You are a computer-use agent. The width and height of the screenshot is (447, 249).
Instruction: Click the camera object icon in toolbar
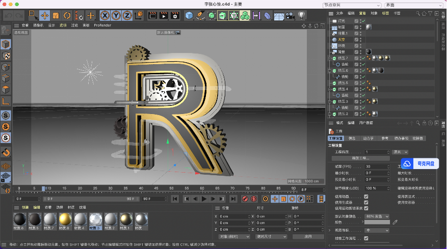coord(290,16)
